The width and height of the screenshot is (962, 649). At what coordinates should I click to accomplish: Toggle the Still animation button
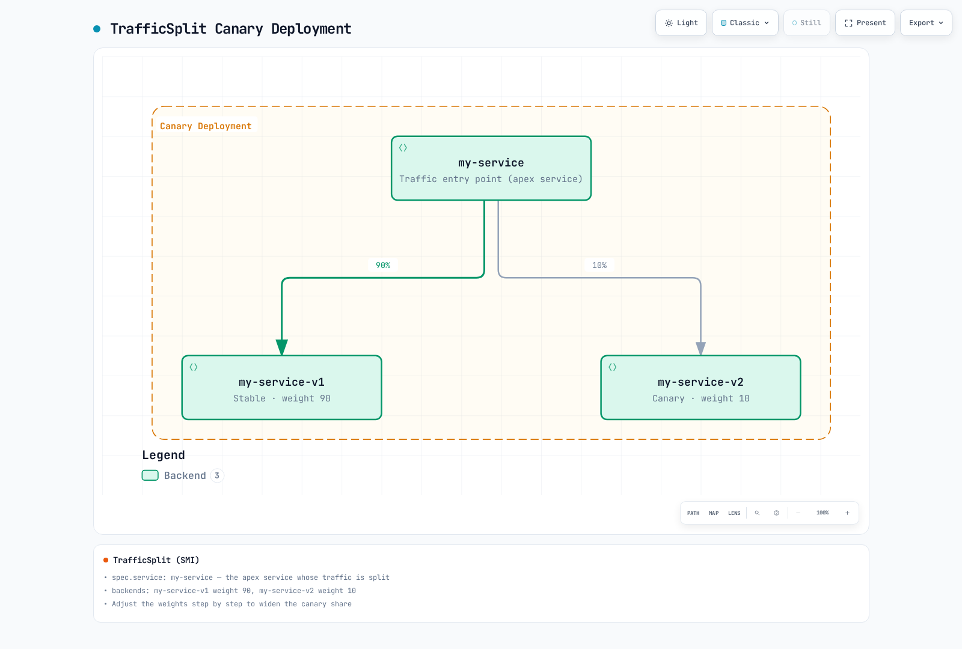(x=807, y=23)
